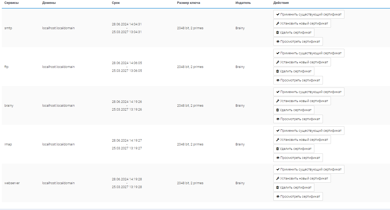Screen dimensions: 390x210
Task: Click the Сервисы column header
Action: click(11, 3)
